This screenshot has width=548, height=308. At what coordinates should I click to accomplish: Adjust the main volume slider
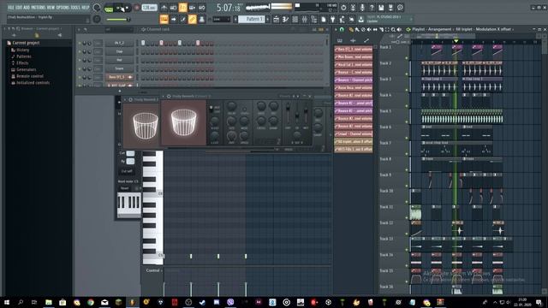[117, 20]
